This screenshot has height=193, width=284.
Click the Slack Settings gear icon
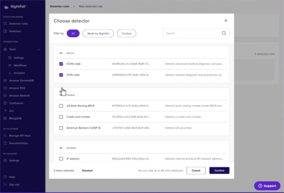(x=10, y=58)
